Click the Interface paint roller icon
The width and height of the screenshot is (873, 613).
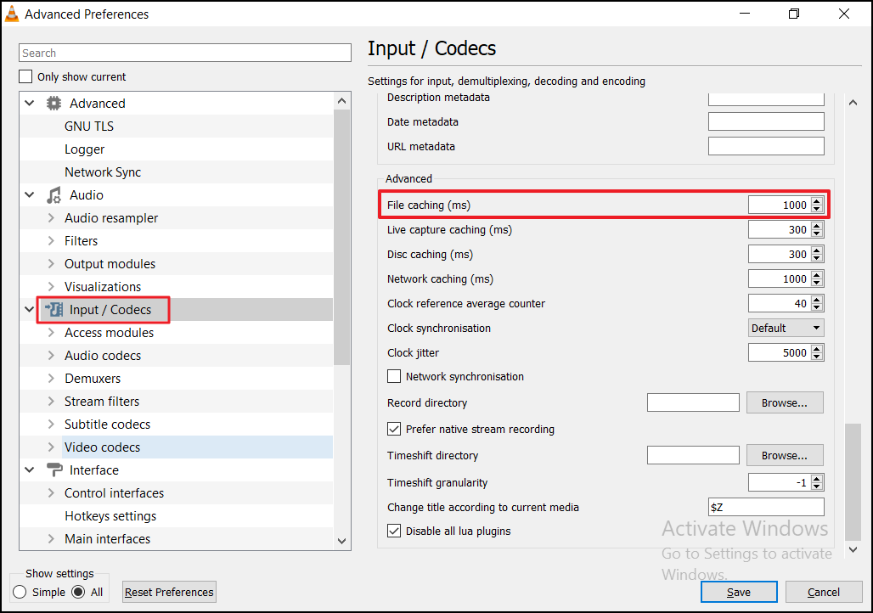[54, 470]
